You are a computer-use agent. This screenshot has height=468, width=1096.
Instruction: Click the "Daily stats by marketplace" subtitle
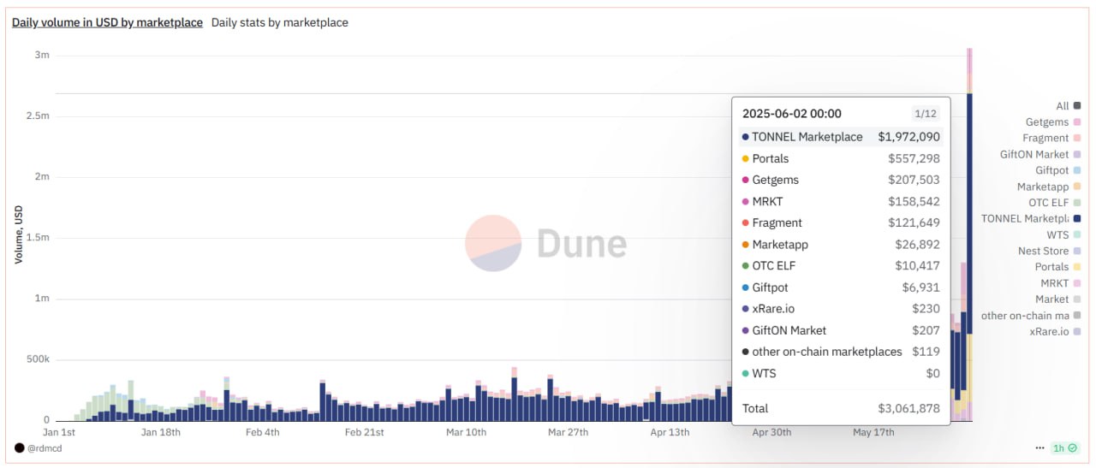click(280, 22)
